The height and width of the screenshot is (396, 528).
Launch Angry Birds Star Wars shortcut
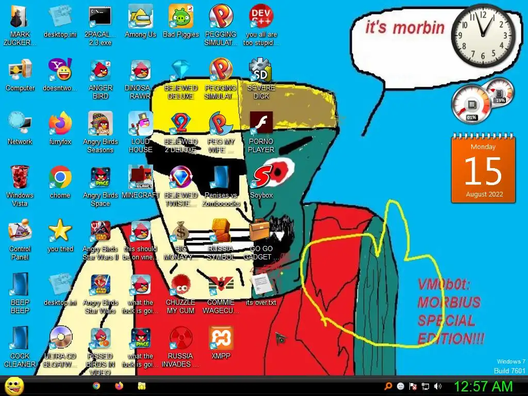(101, 285)
